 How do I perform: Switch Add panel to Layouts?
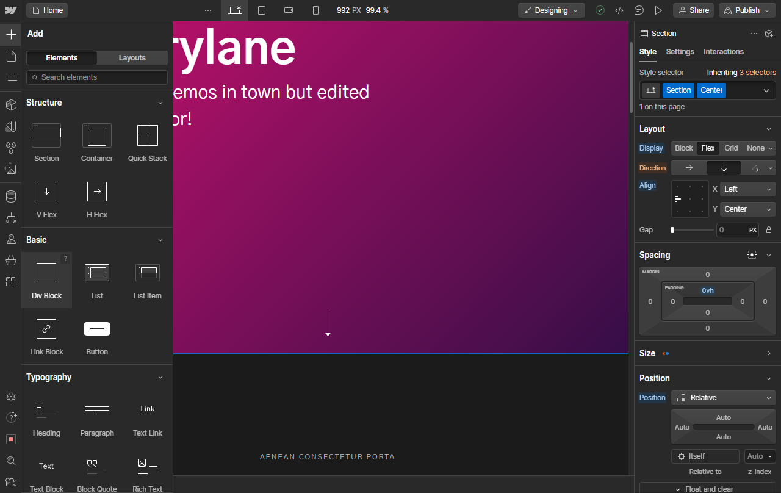(x=132, y=58)
